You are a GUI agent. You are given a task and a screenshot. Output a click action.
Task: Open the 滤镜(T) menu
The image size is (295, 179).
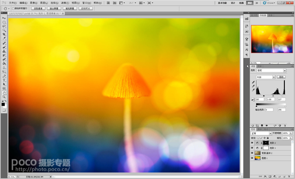pyautogui.click(x=65, y=3)
